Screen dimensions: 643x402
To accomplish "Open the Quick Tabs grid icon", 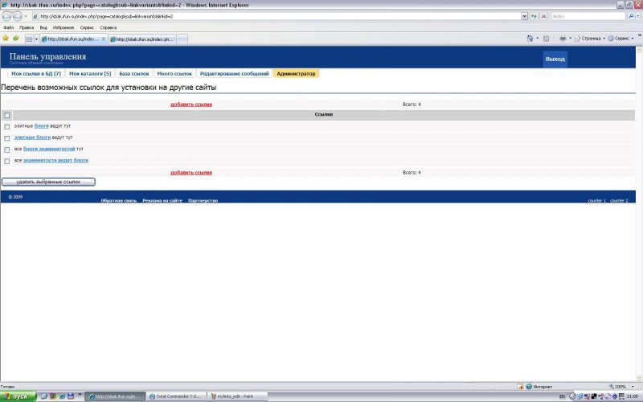I will coord(30,38).
